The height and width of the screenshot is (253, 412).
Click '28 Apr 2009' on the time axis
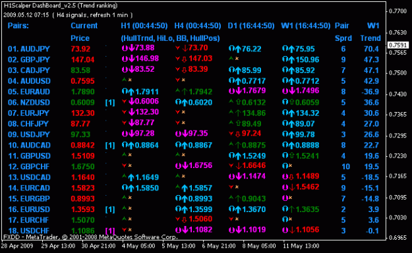click(x=17, y=246)
